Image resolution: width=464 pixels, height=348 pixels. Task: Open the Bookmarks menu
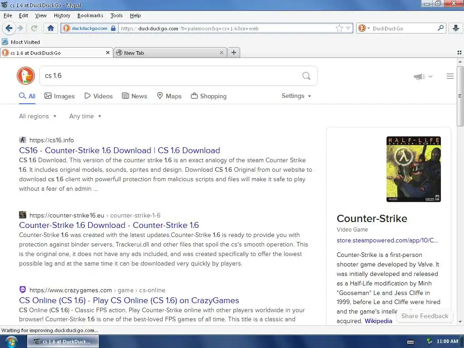(90, 15)
